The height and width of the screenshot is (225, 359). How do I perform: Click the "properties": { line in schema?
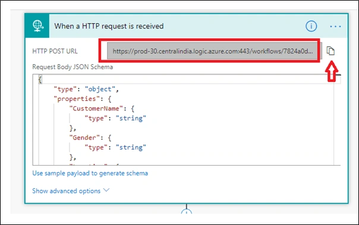pyautogui.click(x=83, y=99)
